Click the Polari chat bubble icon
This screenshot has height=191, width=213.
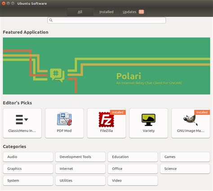click(57, 75)
